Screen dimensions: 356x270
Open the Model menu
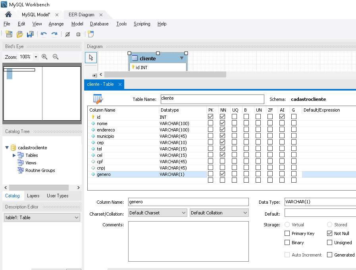click(x=77, y=24)
